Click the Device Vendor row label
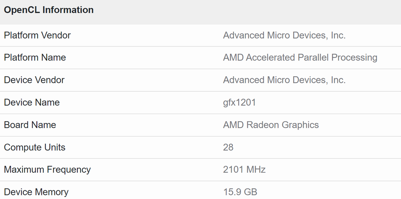401x199 pixels. (34, 80)
